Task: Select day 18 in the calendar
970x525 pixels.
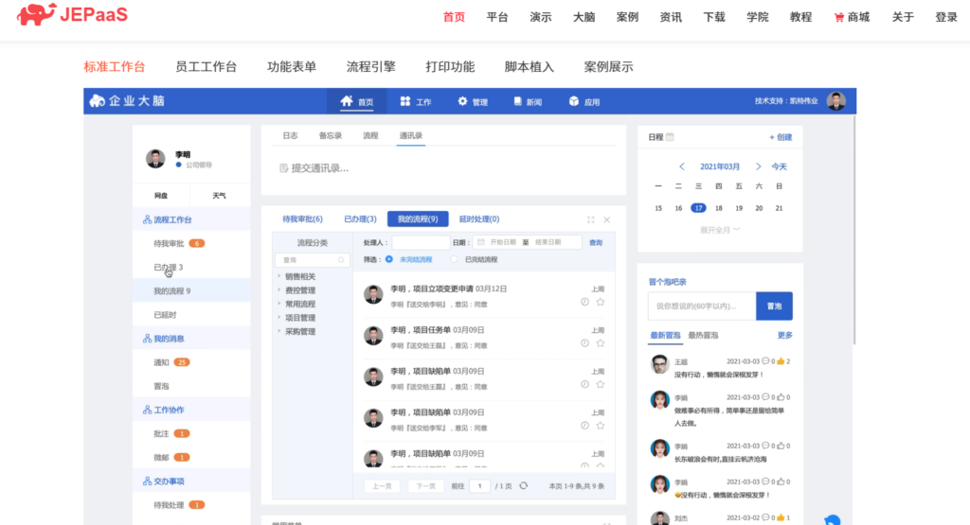Action: (x=719, y=208)
